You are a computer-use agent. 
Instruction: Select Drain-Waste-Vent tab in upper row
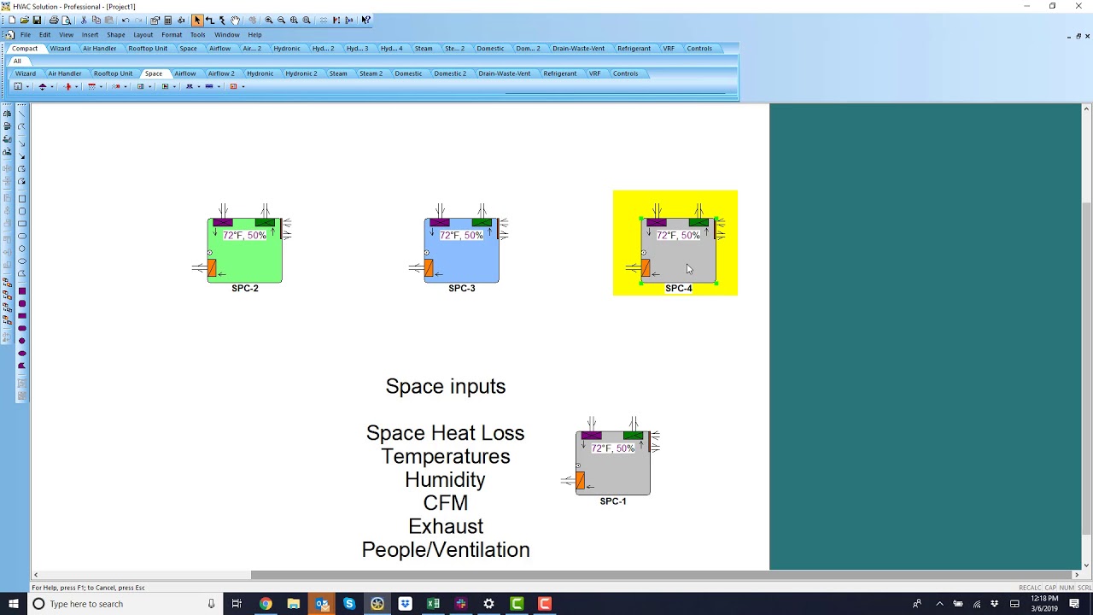tap(578, 49)
